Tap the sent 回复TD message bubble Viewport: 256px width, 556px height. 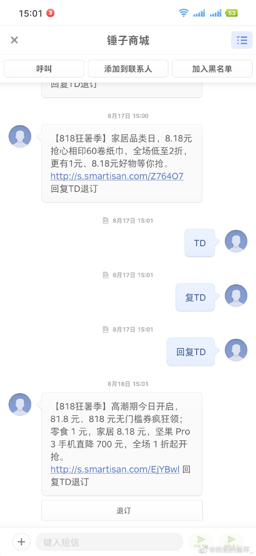[191, 352]
